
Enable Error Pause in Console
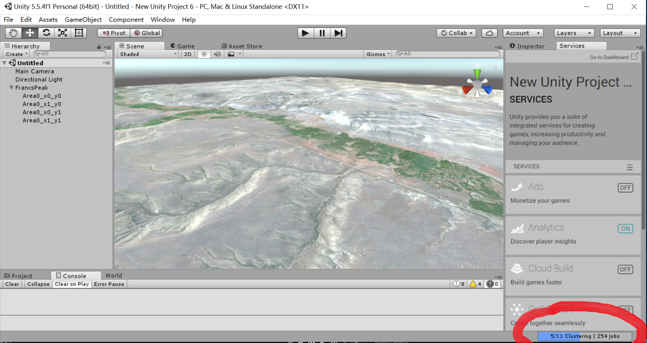coord(109,284)
